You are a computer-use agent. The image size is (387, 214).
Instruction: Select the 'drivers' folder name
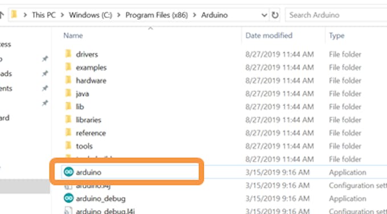tap(87, 54)
